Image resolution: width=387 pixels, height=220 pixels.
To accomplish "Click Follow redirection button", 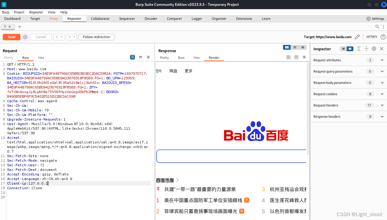I will (96, 37).
